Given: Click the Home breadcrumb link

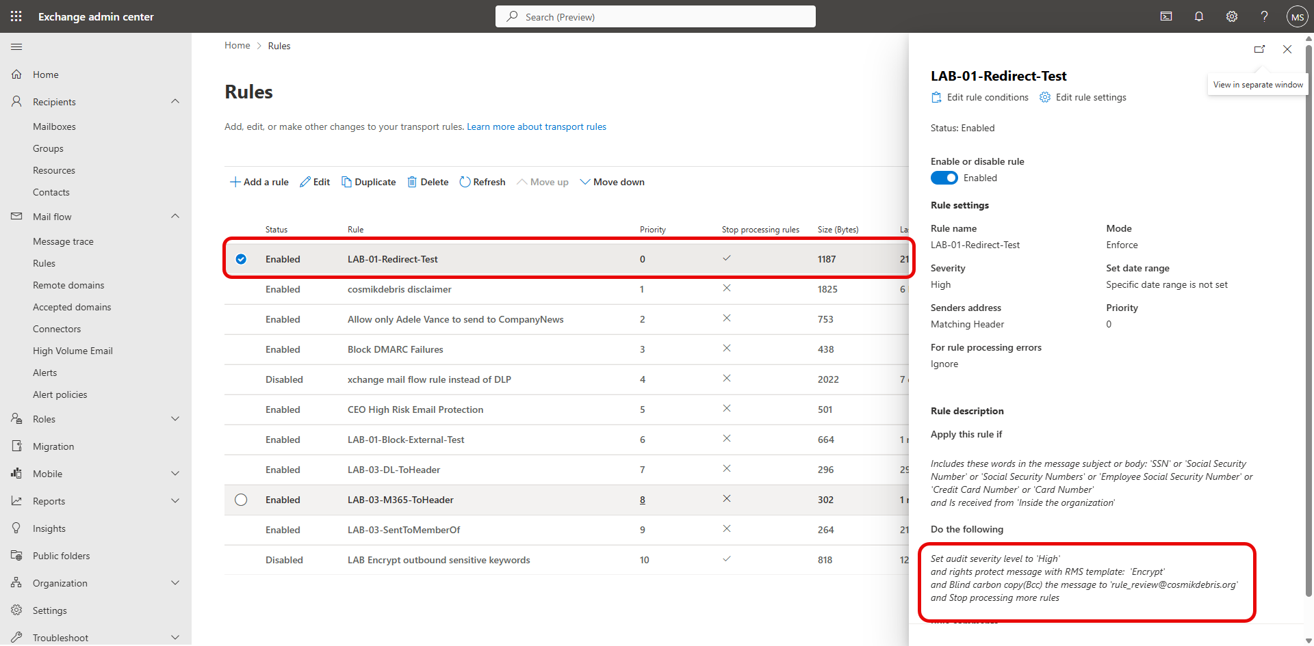Looking at the screenshot, I should coord(237,46).
